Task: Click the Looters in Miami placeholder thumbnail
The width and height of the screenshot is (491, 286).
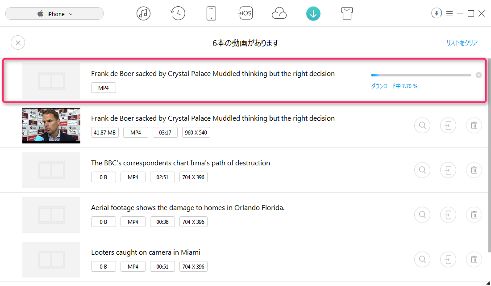Action: click(51, 260)
